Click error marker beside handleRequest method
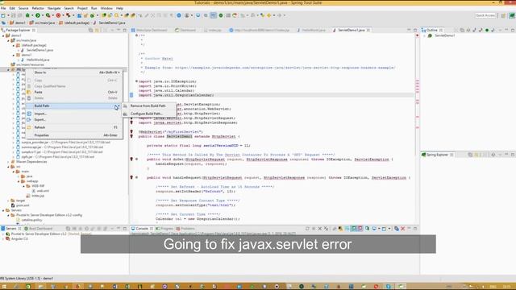The height and width of the screenshot is (290, 516). coord(131,177)
